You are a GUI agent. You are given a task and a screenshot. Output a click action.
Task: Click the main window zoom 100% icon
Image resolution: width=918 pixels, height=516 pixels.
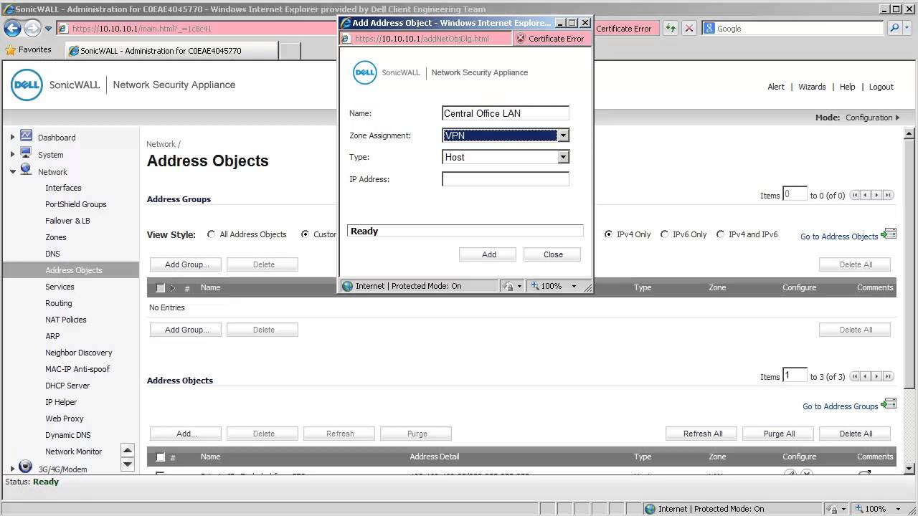858,509
